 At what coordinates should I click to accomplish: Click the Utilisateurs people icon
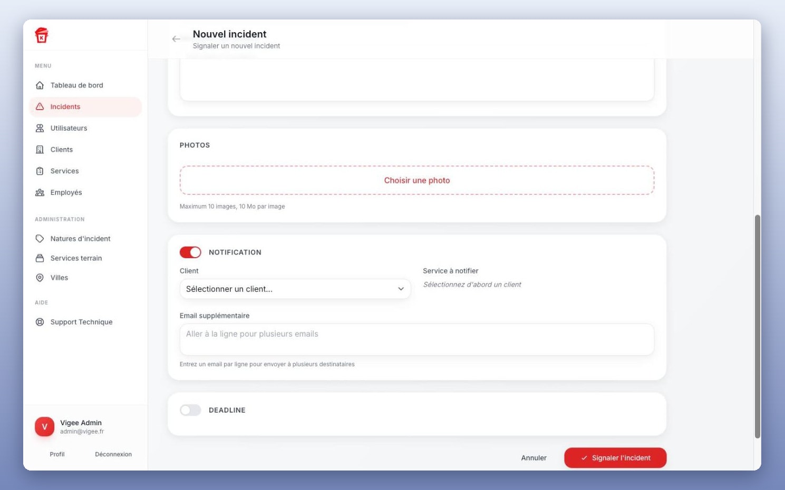40,128
